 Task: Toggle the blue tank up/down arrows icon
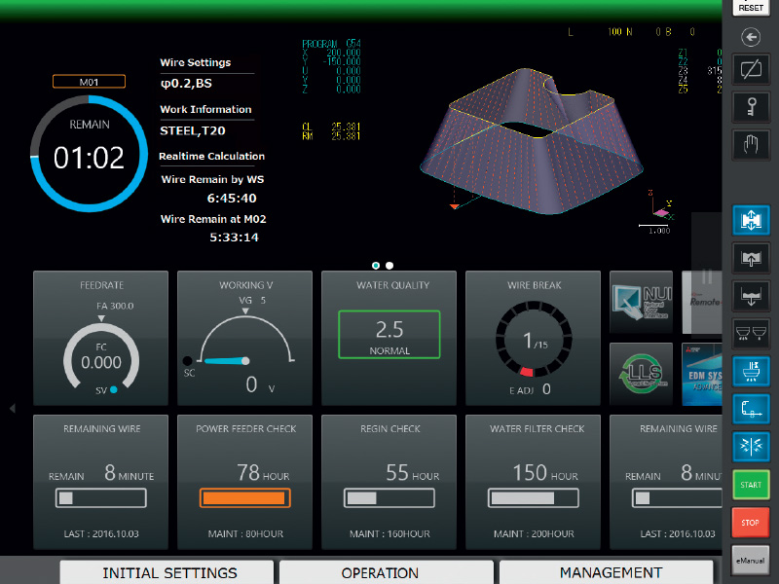click(x=751, y=220)
